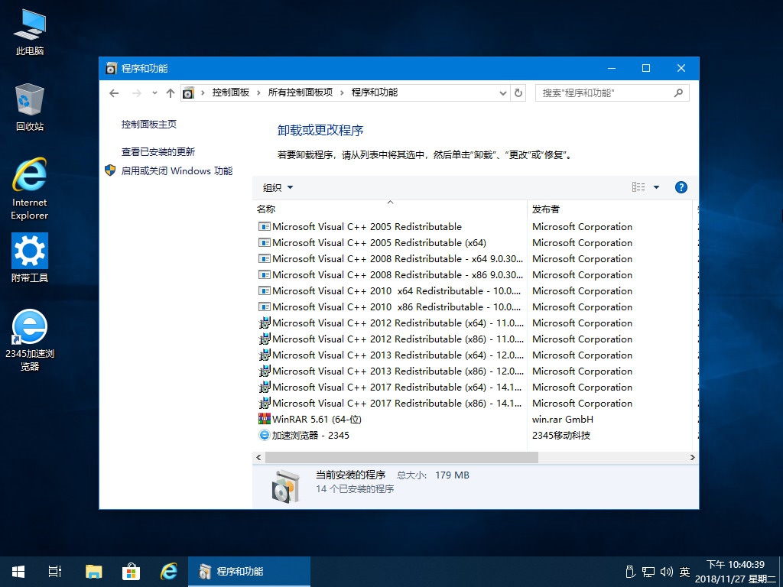Open Task View on taskbar
The image size is (783, 587).
coord(55,572)
